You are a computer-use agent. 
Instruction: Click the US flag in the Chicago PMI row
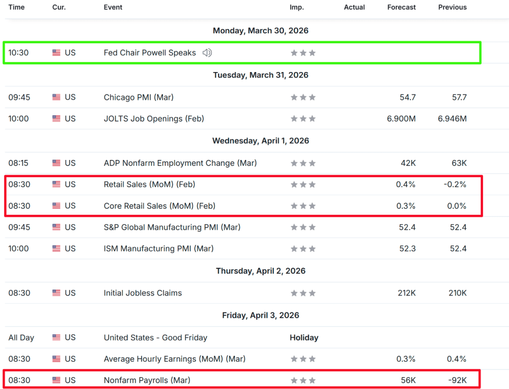tap(56, 97)
